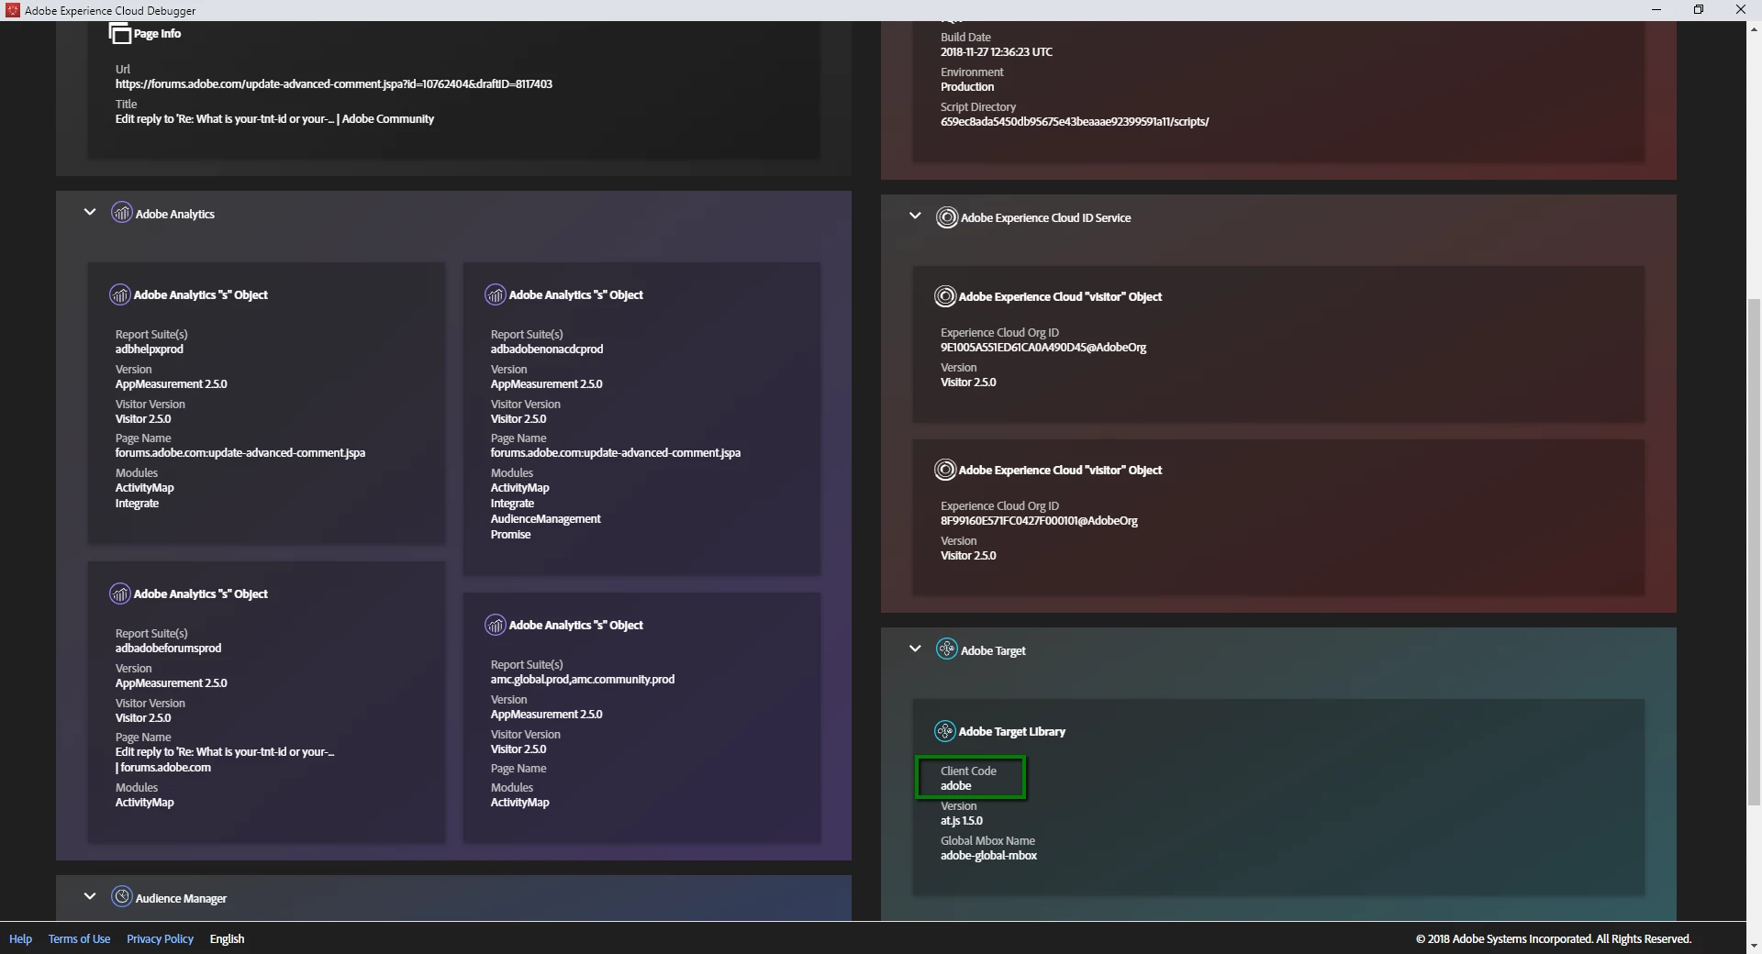The width and height of the screenshot is (1762, 954).
Task: Select the 'adbadobeforumsprod' report suite value
Action: (x=168, y=649)
